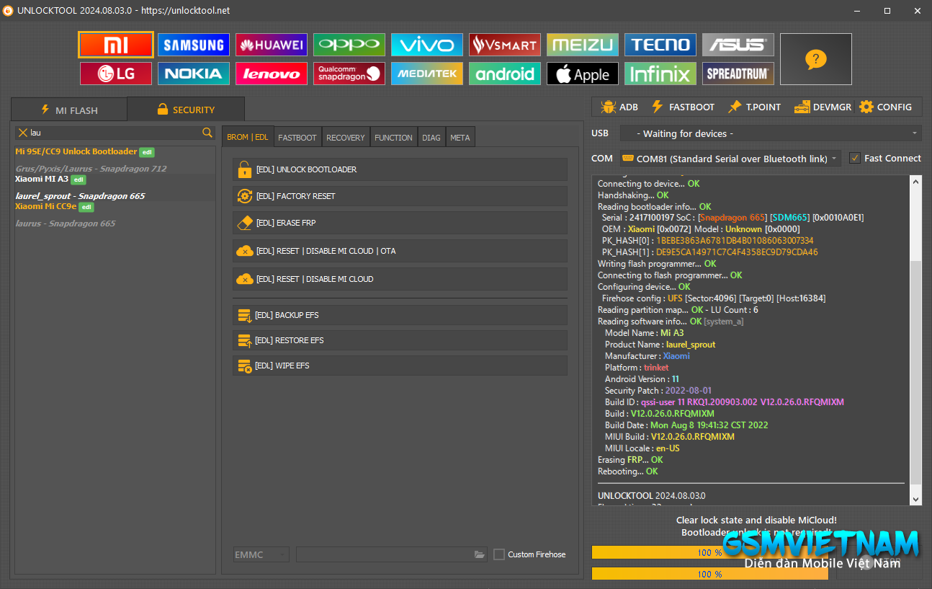932x589 pixels.
Task: Open the LG brand tile
Action: coord(116,74)
